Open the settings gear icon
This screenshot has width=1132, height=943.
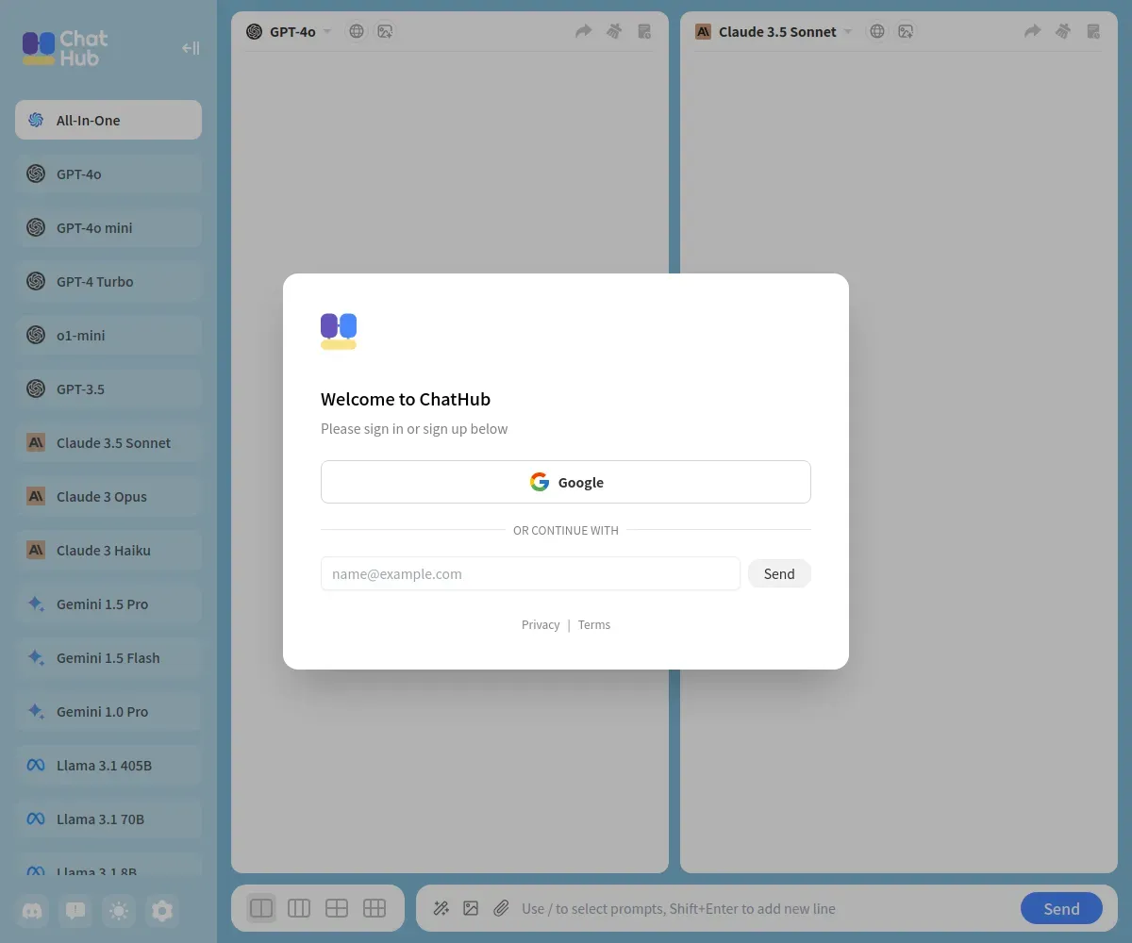tap(162, 911)
